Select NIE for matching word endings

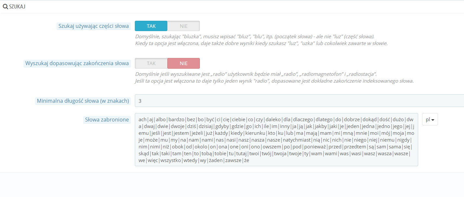click(x=184, y=63)
